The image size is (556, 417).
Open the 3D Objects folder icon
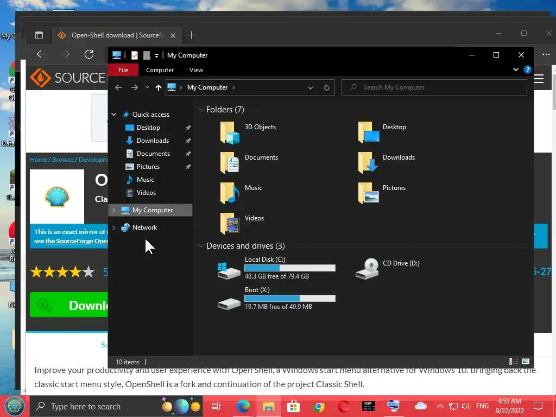coord(230,132)
